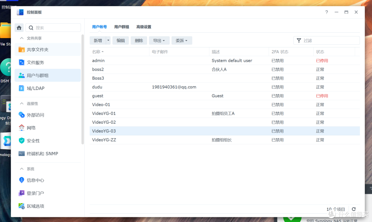This screenshot has height=222, width=372.
Task: Open the 新增 dropdown arrow
Action: tap(108, 41)
